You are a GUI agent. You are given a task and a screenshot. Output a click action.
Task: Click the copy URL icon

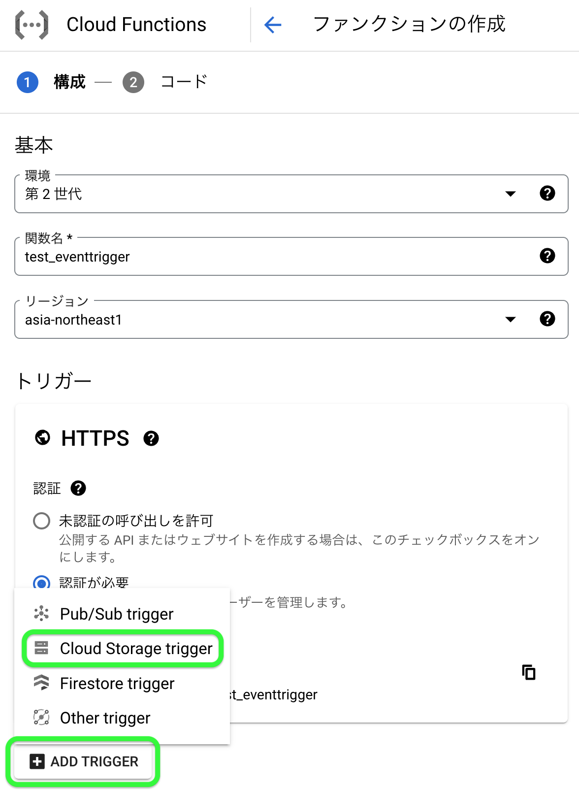coord(528,672)
